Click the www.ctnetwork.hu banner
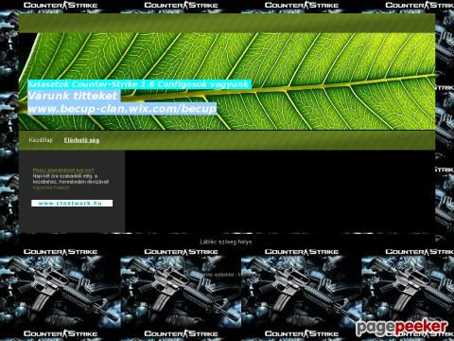The width and height of the screenshot is (454, 341). pyautogui.click(x=72, y=203)
